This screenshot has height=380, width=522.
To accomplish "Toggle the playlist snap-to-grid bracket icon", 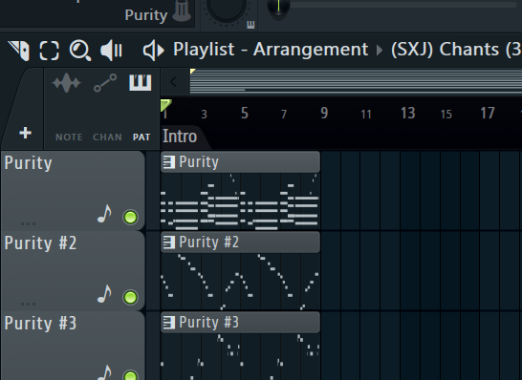I will (50, 51).
